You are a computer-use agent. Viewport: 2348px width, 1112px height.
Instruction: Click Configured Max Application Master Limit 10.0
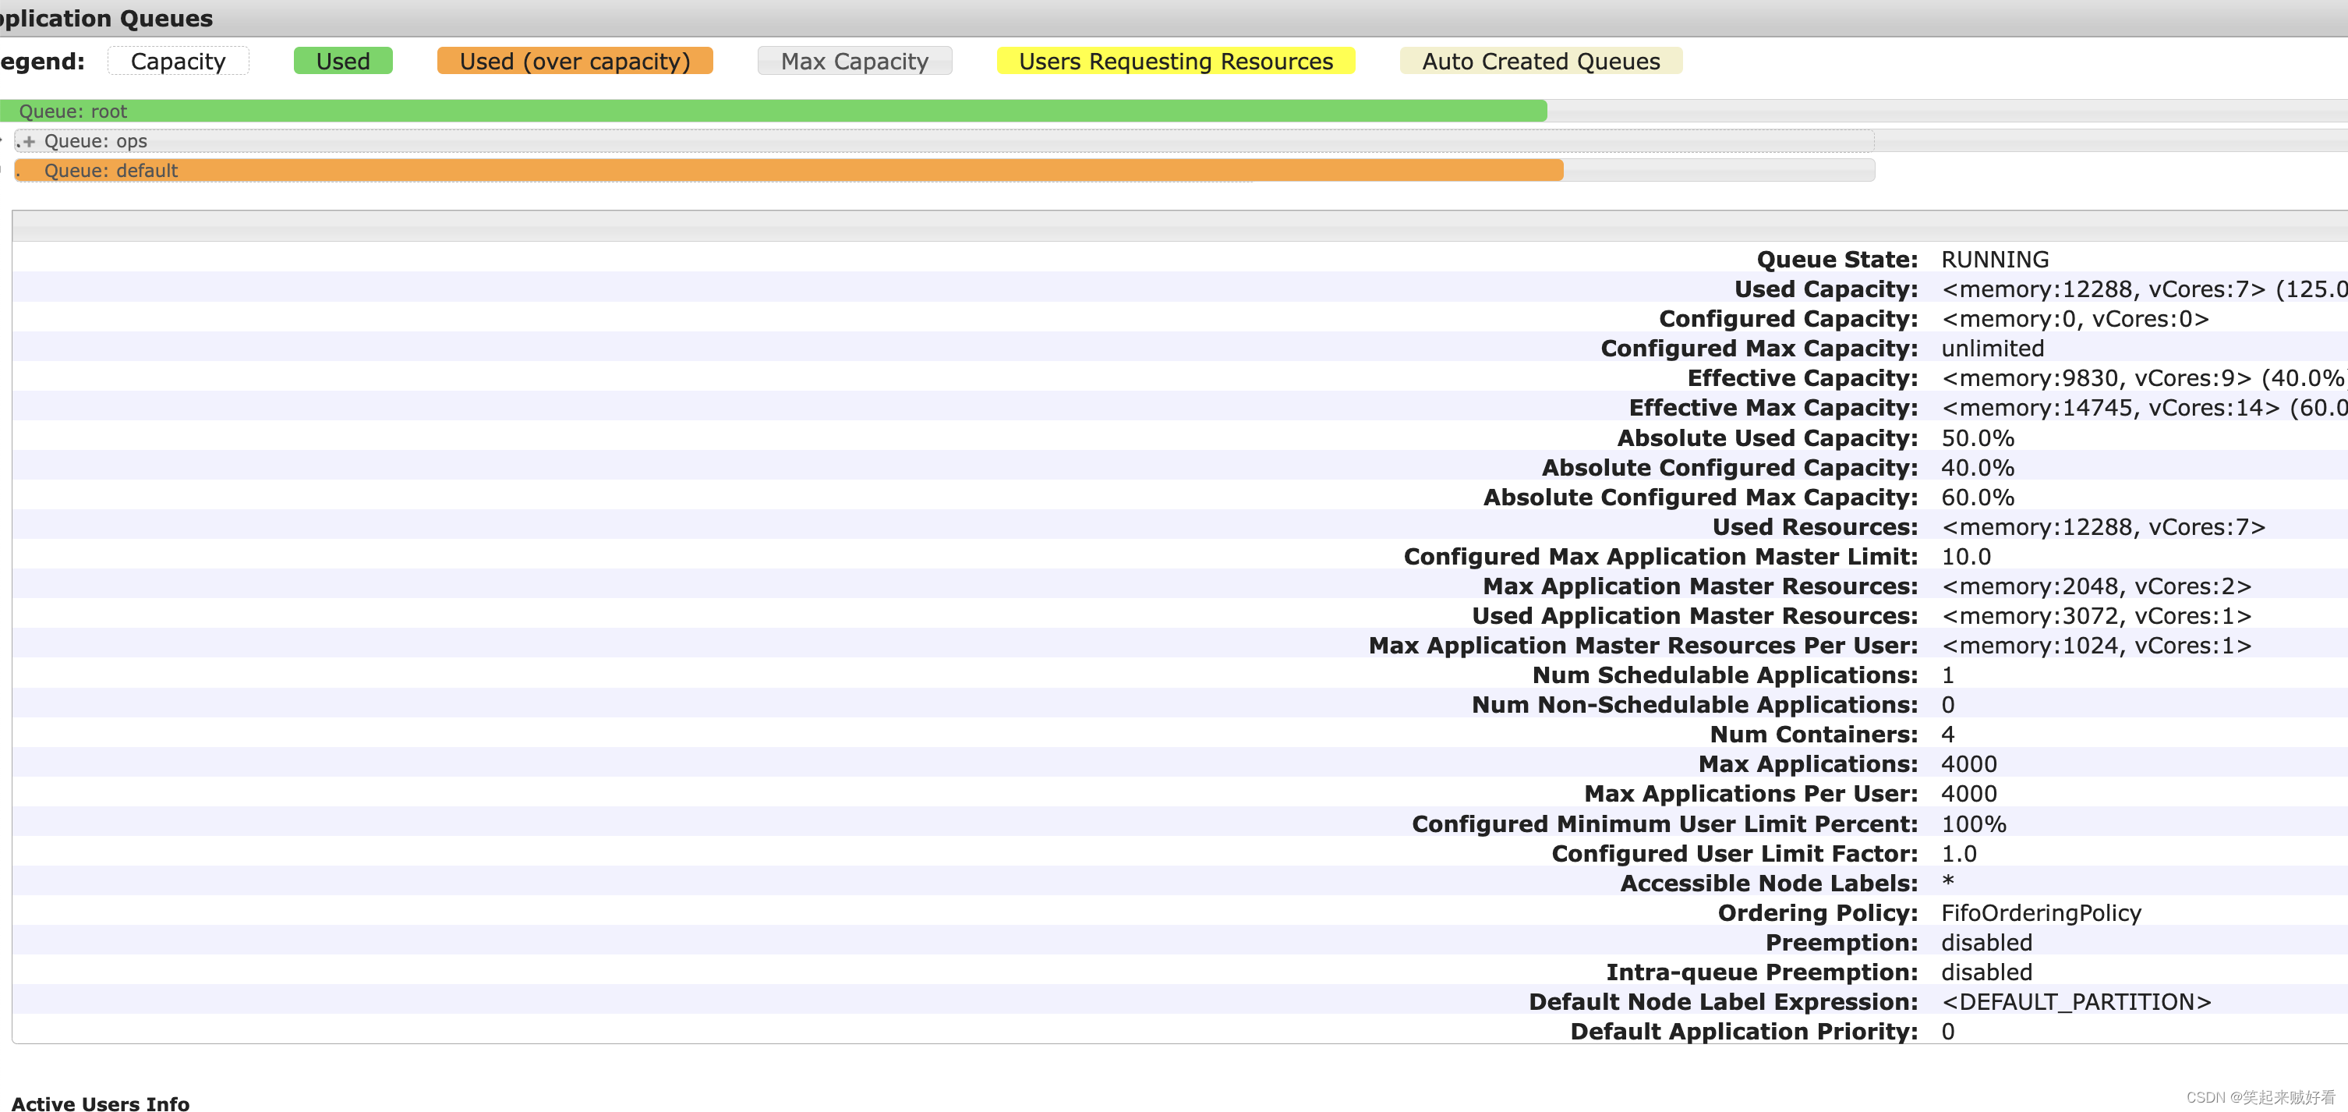click(x=1966, y=557)
